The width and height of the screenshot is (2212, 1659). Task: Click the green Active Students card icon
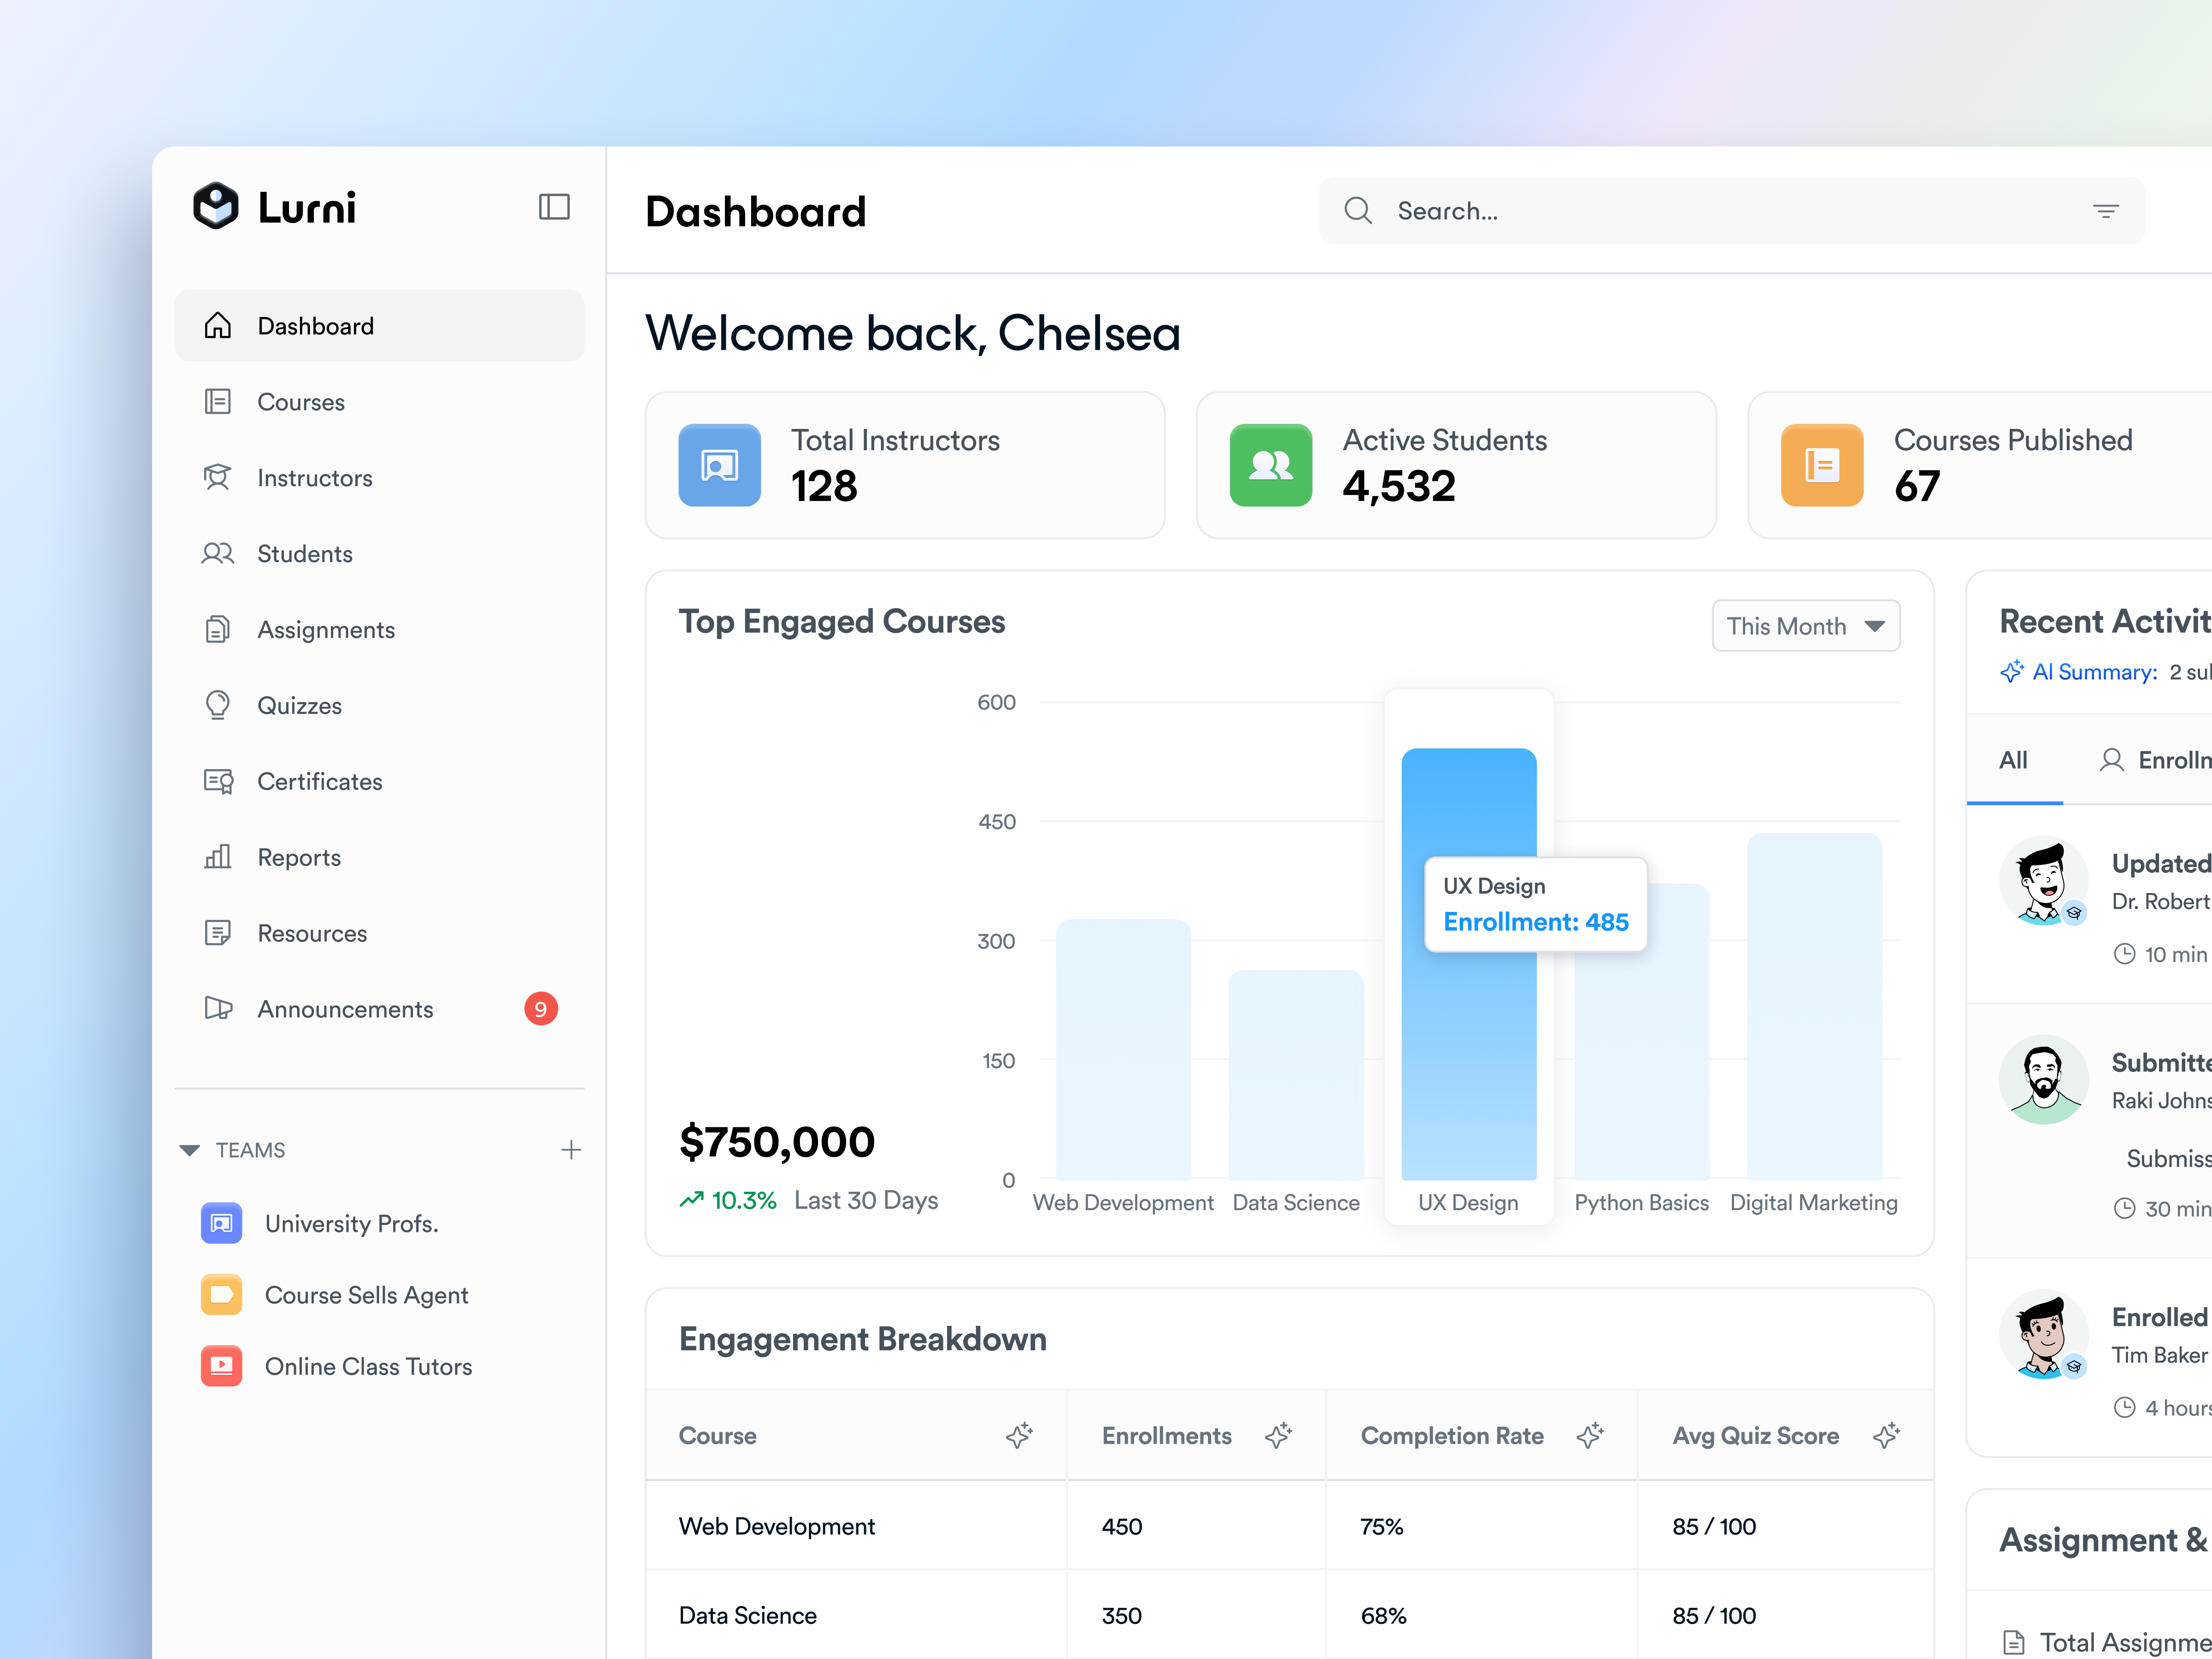pyautogui.click(x=1271, y=465)
